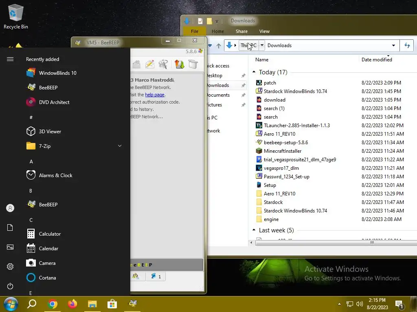Open the Calendar app

(x=42, y=248)
